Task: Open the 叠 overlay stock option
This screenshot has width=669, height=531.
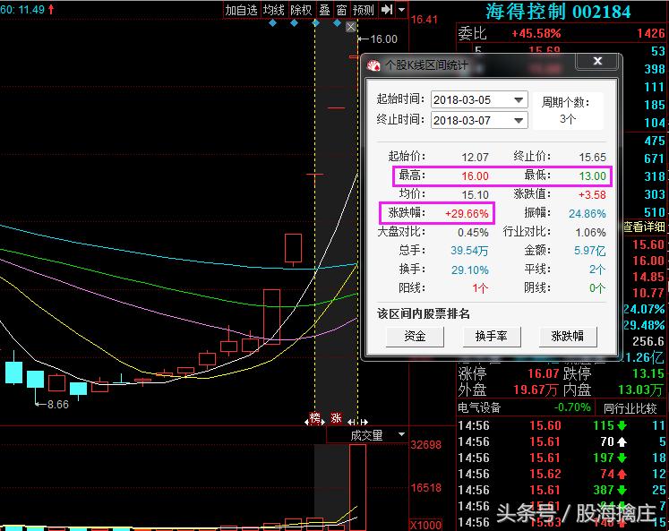Action: point(325,9)
